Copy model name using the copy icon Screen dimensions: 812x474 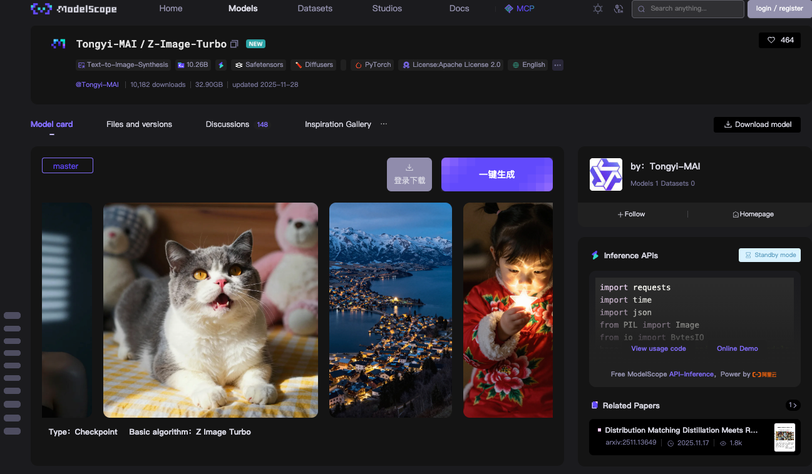235,44
